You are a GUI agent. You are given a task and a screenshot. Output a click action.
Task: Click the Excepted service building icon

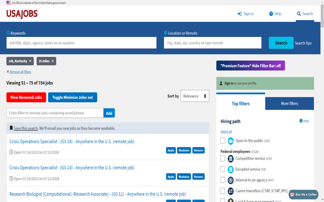231,169
